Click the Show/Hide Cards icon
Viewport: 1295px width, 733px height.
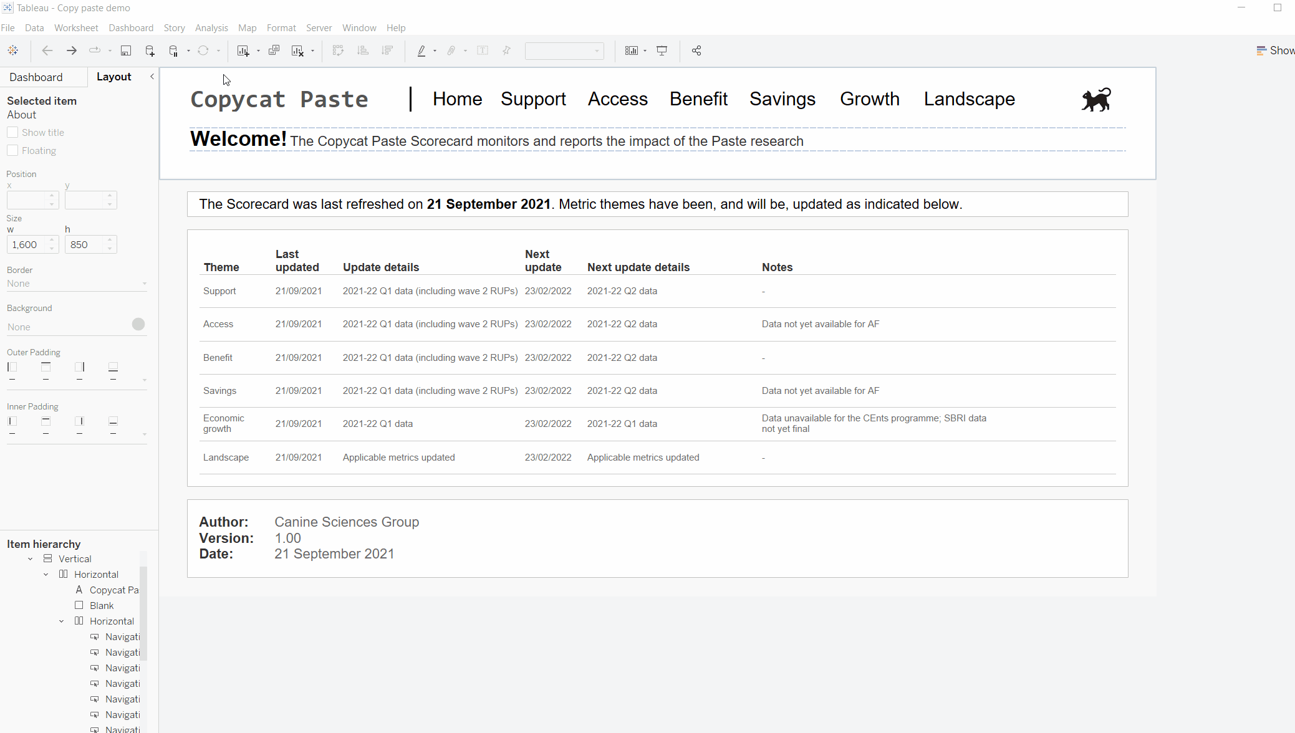pos(632,50)
